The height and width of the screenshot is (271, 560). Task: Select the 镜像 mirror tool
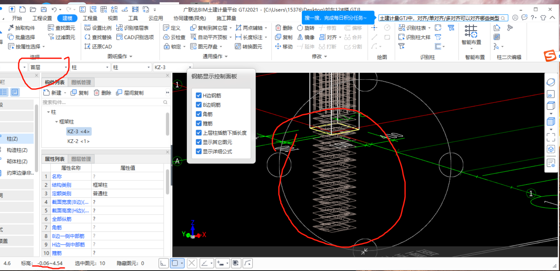[x=306, y=37]
